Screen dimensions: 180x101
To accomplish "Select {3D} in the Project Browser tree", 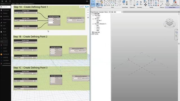I will [x=98, y=22].
